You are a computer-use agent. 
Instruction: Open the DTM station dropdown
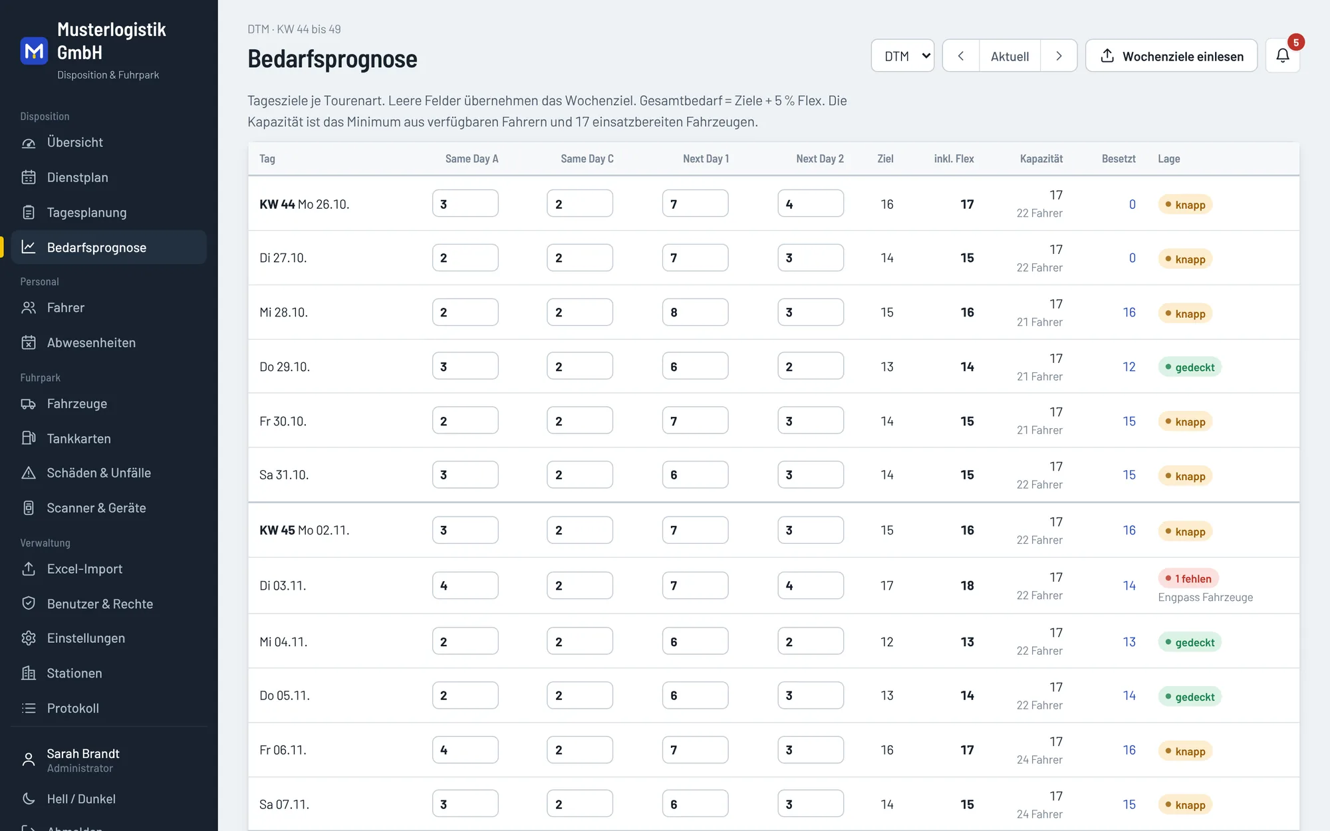(902, 56)
